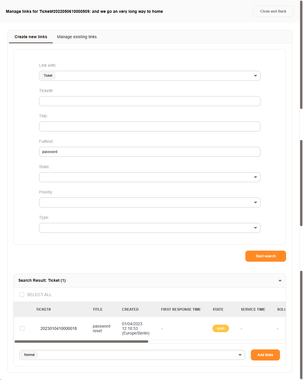Open the Link with dropdown
This screenshot has height=380, width=303.
[x=255, y=75]
